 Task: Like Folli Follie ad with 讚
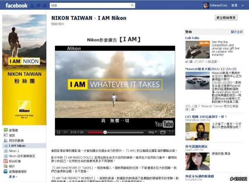tap(191, 62)
